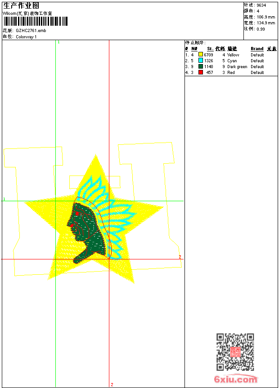The height and width of the screenshot is (388, 279).
Task: Click the 'St.' column header
Action: [210, 49]
